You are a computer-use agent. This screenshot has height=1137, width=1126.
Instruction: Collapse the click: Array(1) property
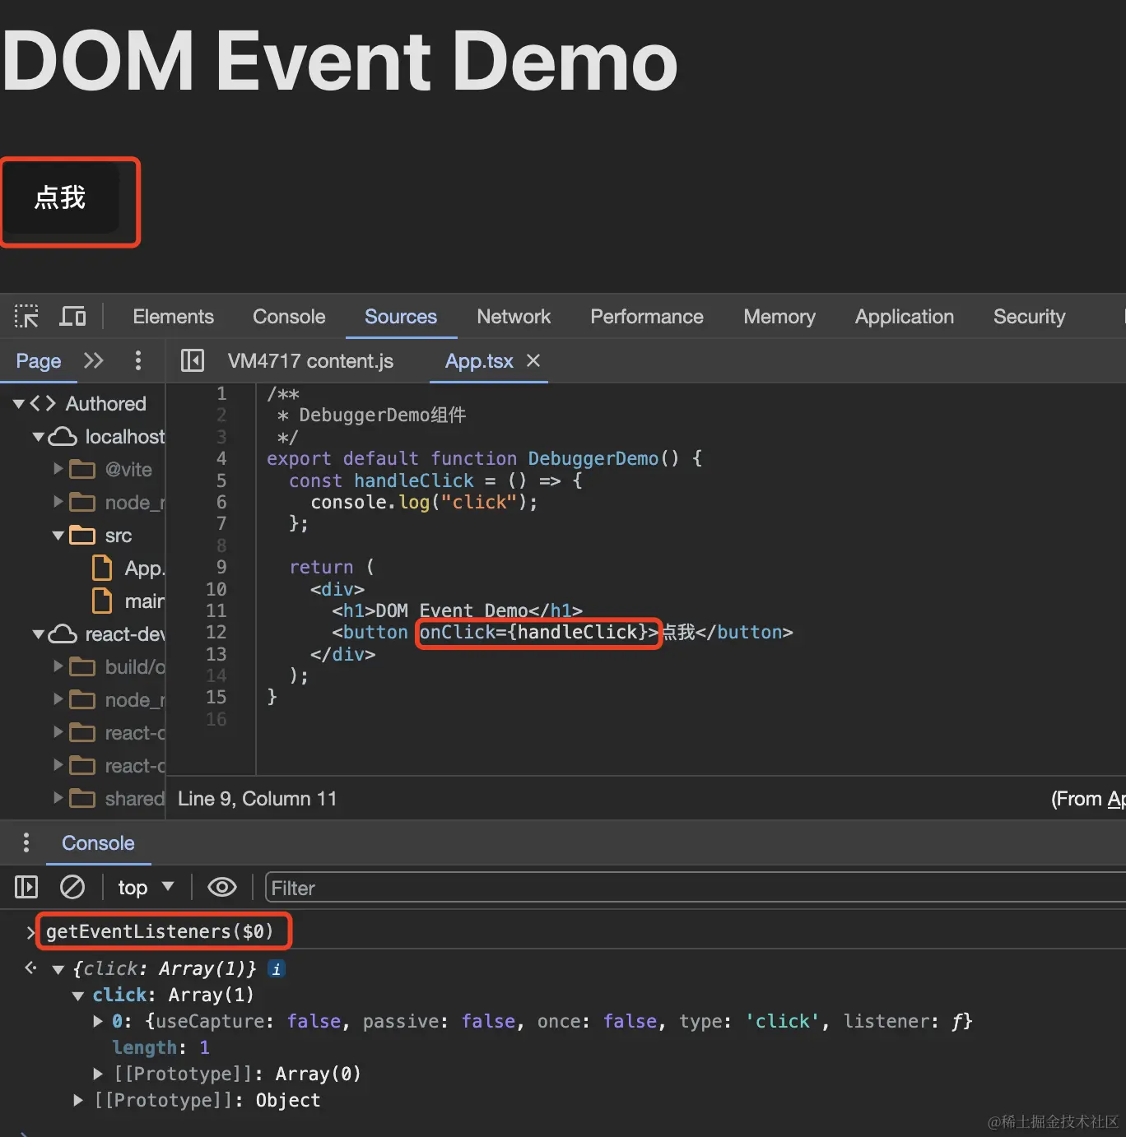click(77, 996)
